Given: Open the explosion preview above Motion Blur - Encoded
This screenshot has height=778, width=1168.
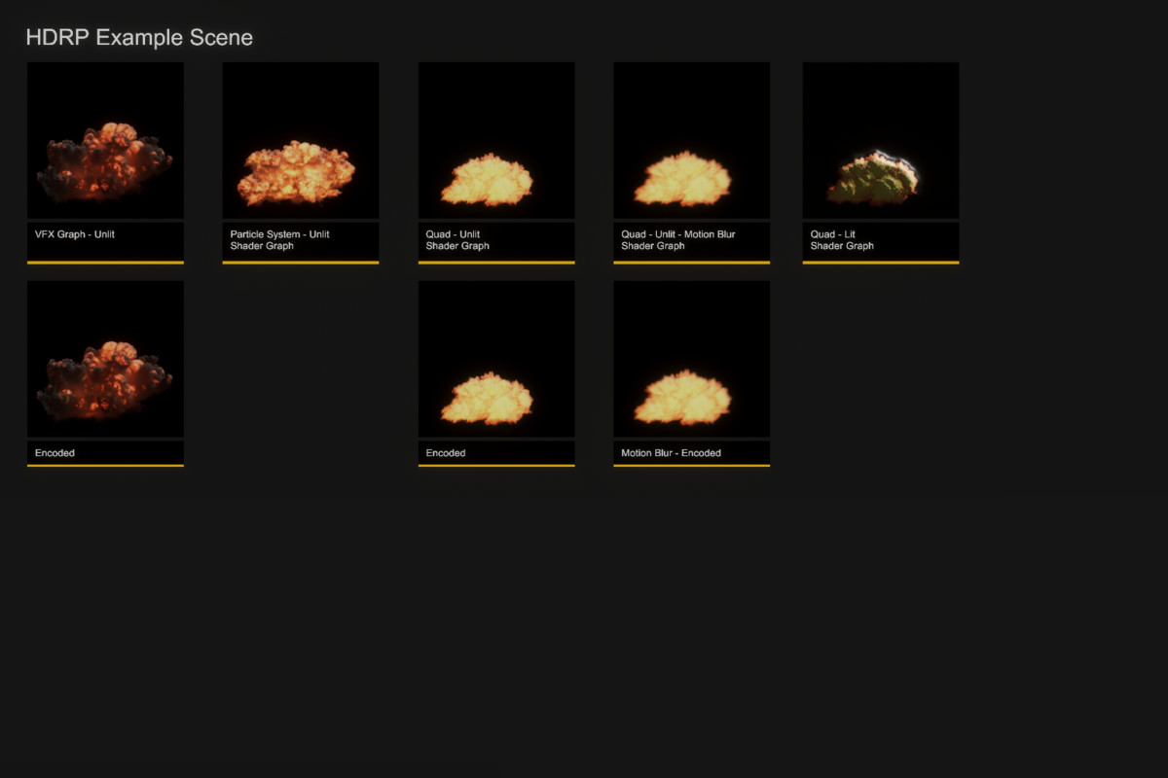Looking at the screenshot, I should pos(692,359).
